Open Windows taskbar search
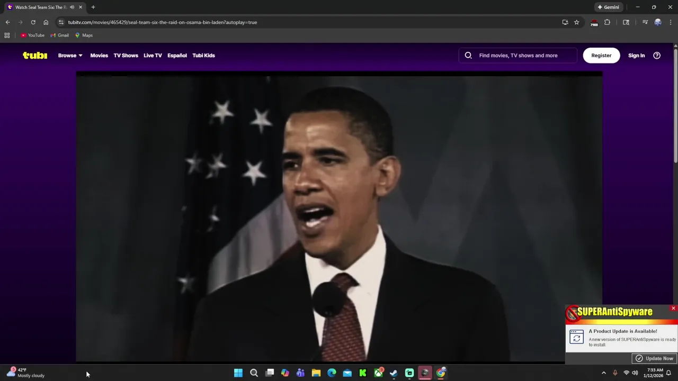Screen dimensions: 678x381 (254, 373)
